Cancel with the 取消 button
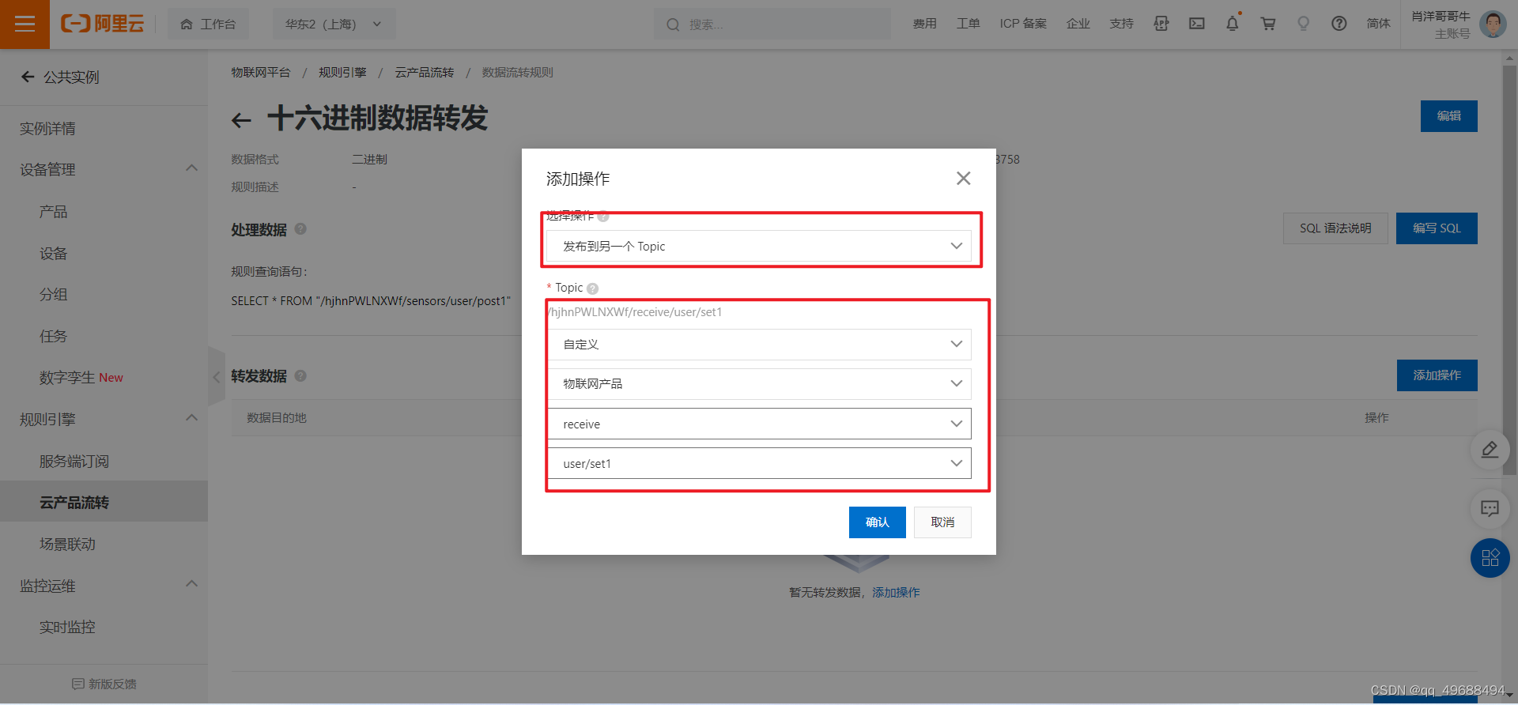This screenshot has width=1518, height=705. click(942, 522)
